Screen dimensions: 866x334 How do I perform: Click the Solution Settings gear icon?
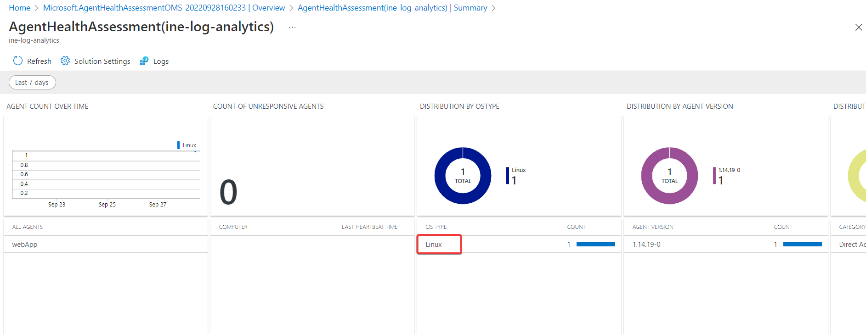(x=65, y=61)
